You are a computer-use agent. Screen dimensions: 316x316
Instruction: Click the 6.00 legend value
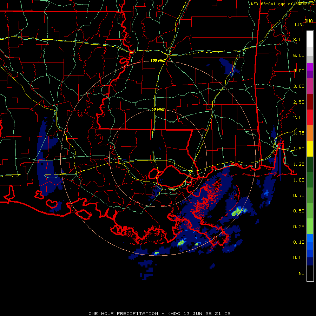(x=299, y=55)
